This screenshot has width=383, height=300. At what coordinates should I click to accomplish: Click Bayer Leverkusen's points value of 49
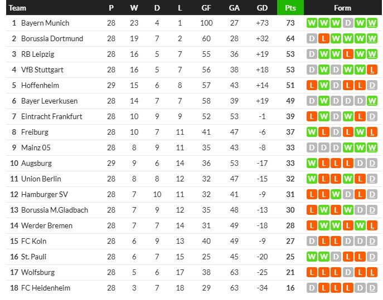click(x=290, y=101)
